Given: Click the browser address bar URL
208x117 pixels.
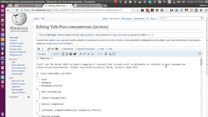Looking at the screenshot, I should pos(73,10).
